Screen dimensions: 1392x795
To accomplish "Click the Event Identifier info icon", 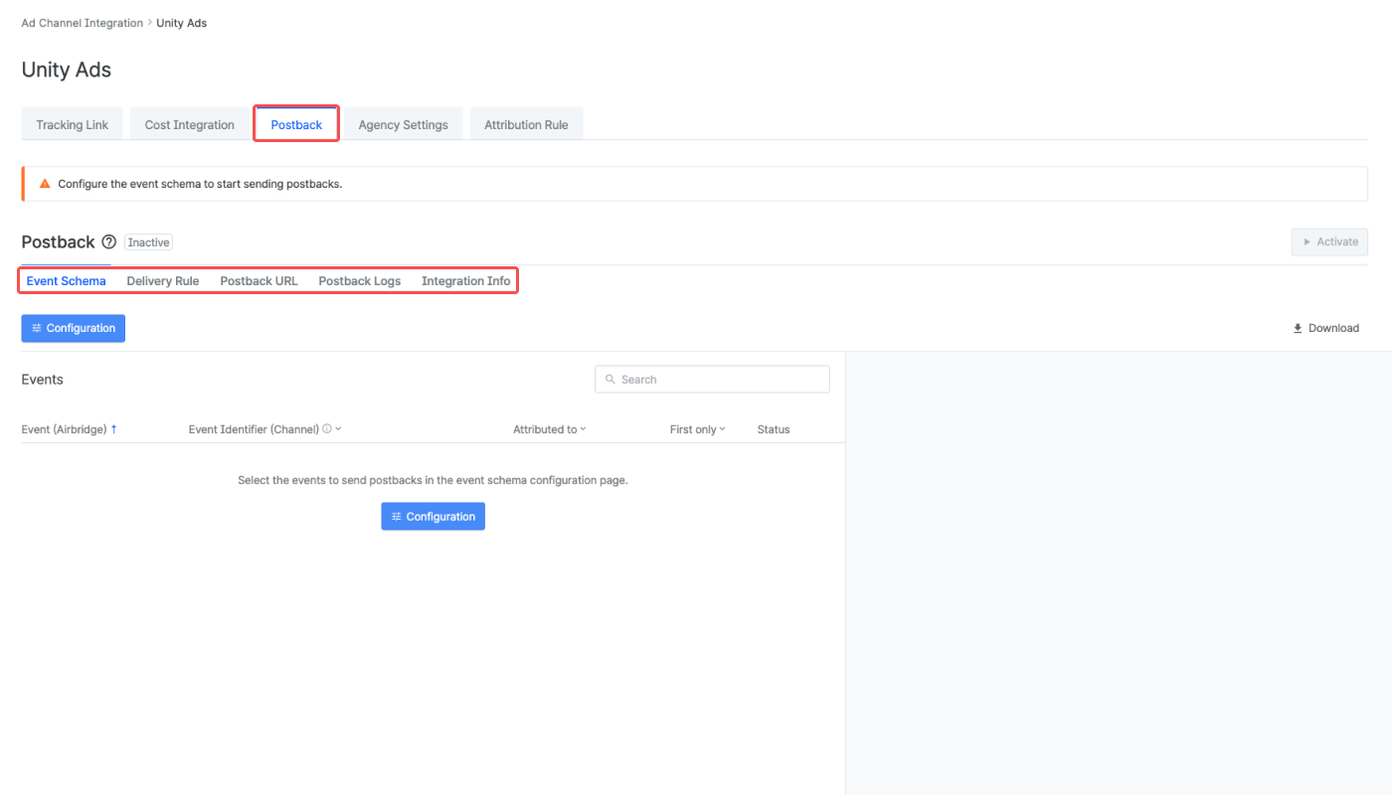I will [x=327, y=429].
